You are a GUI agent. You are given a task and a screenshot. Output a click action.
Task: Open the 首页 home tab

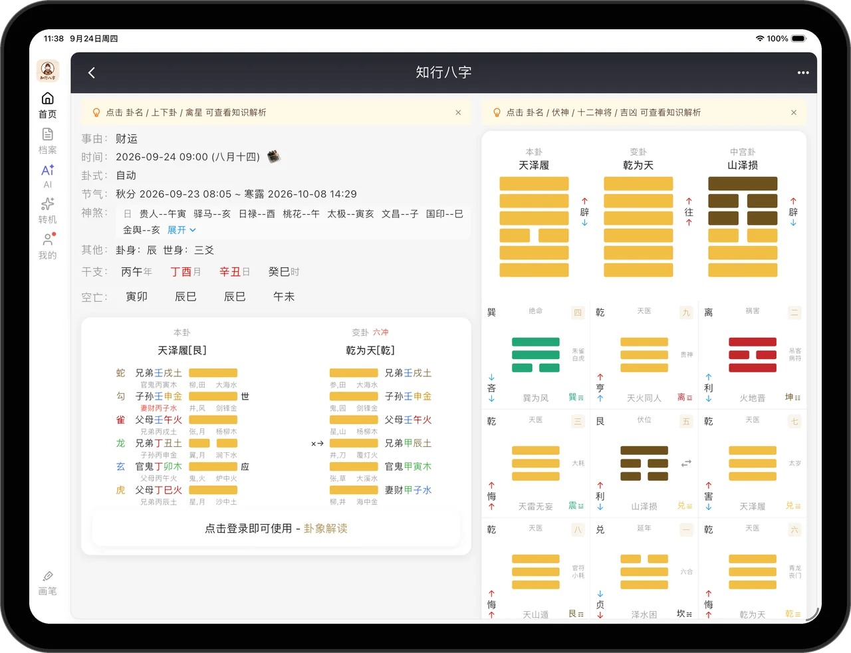point(47,106)
